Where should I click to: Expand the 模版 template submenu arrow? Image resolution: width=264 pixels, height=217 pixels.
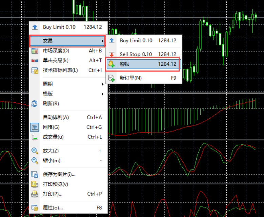click(103, 94)
